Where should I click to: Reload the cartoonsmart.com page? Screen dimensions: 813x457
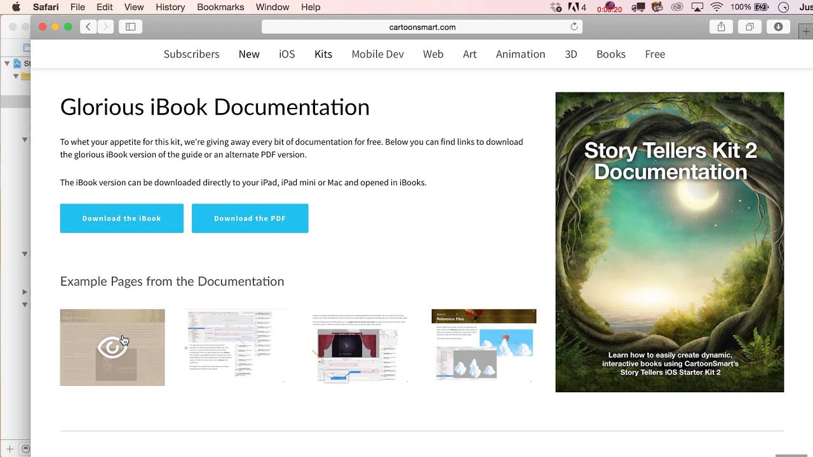tap(574, 27)
